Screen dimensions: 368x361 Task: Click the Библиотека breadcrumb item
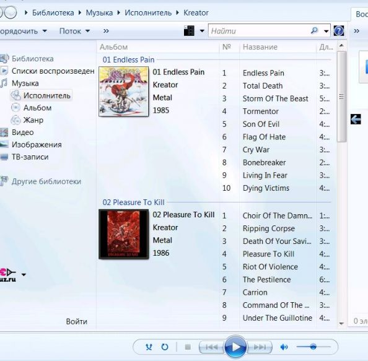coord(53,12)
